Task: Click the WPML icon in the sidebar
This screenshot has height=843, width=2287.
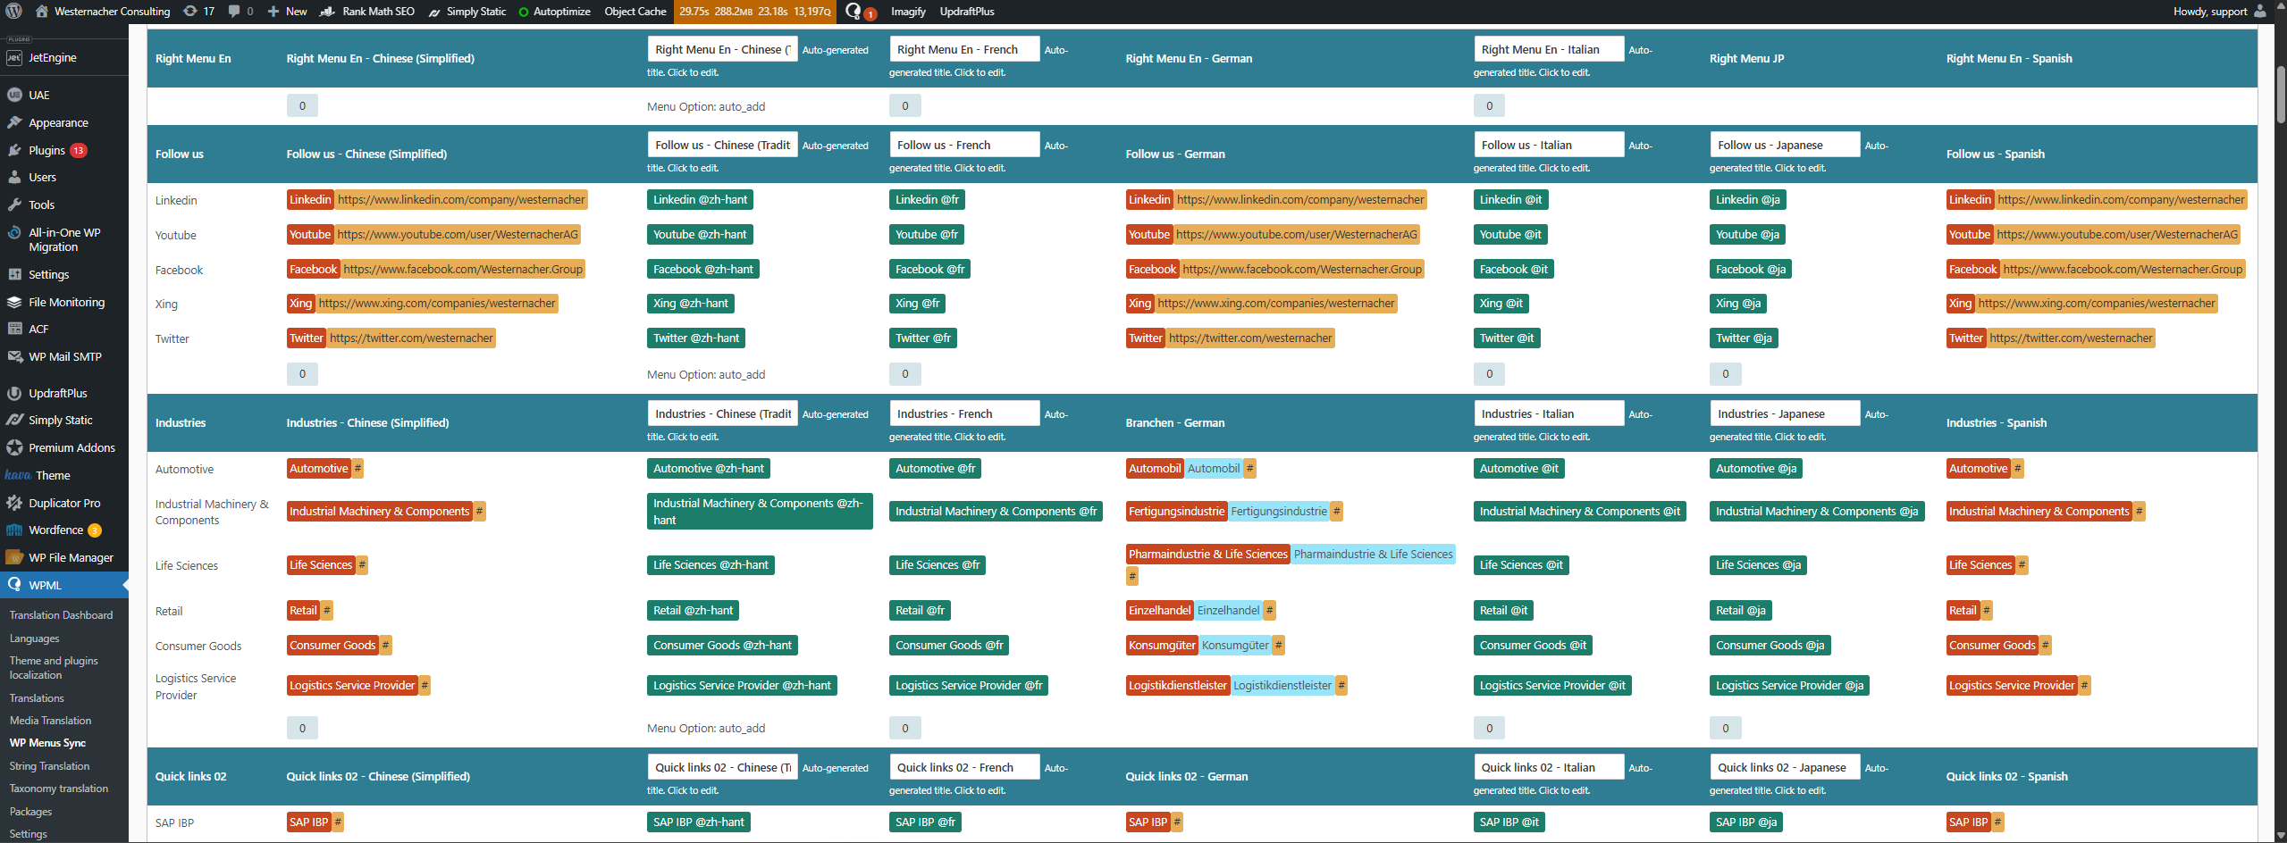Action: pos(14,585)
